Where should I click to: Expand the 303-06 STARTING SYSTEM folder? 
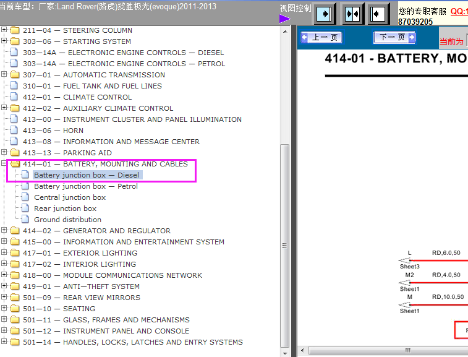point(4,41)
